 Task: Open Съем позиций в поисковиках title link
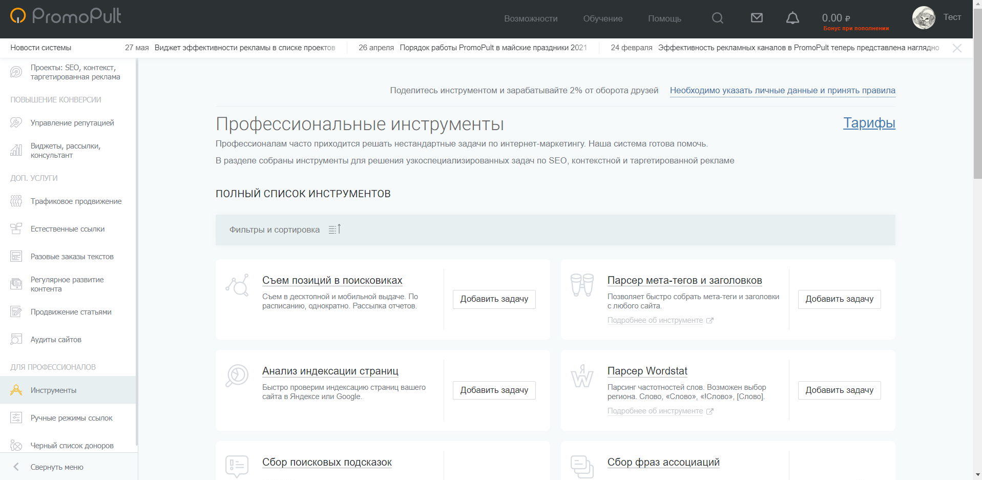332,281
